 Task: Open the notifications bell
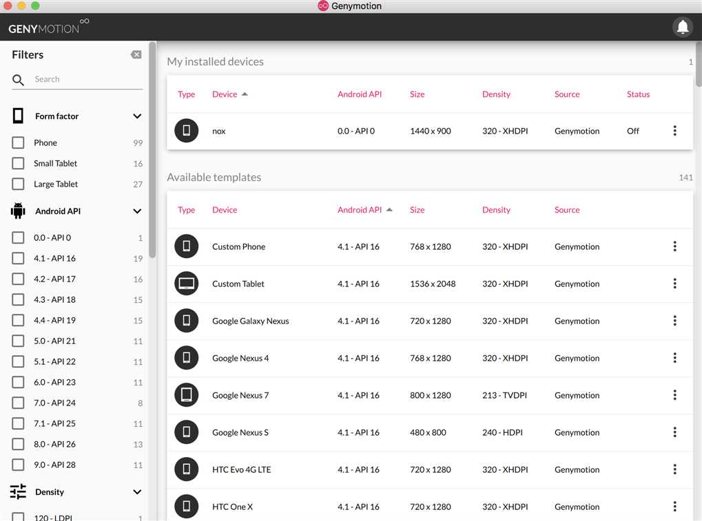(x=682, y=28)
